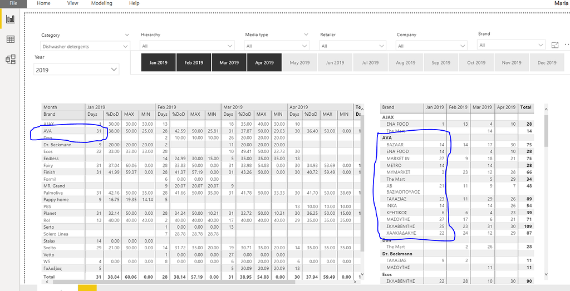Click the Focus mode icon
570x291 pixels.
click(x=555, y=45)
